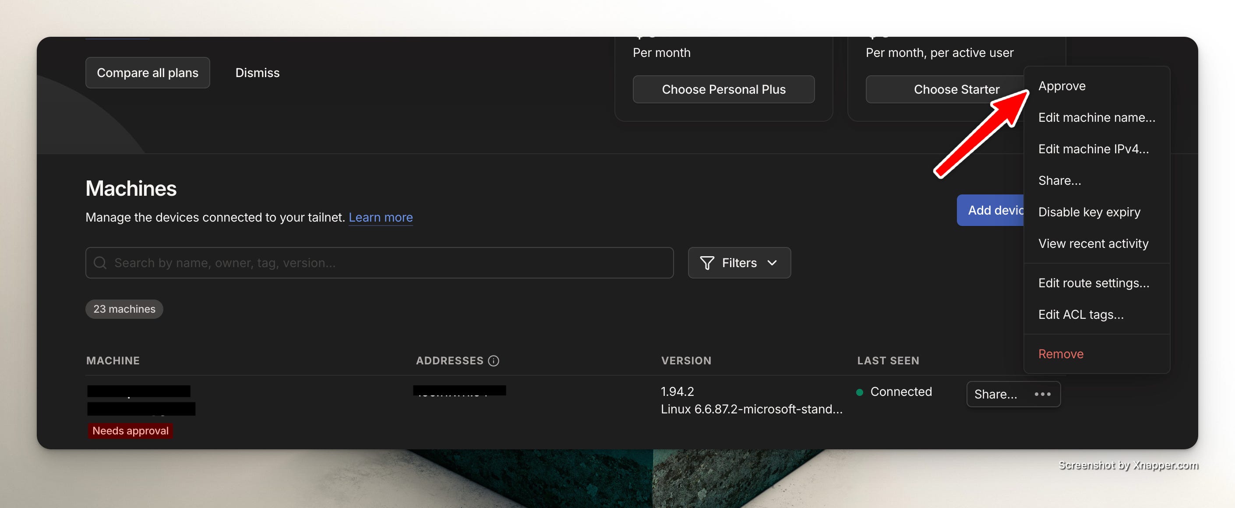Focus the machine search field
Viewport: 1235px width, 508px height.
click(384, 263)
